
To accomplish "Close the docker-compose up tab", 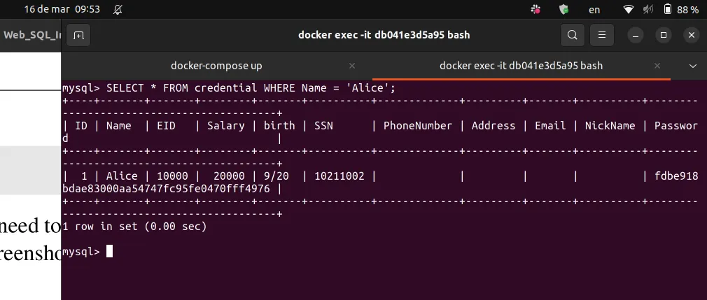I will 352,66.
